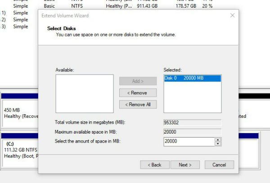Click the amount of space in MB field
Screen dimensions: 270x183
click(189, 142)
